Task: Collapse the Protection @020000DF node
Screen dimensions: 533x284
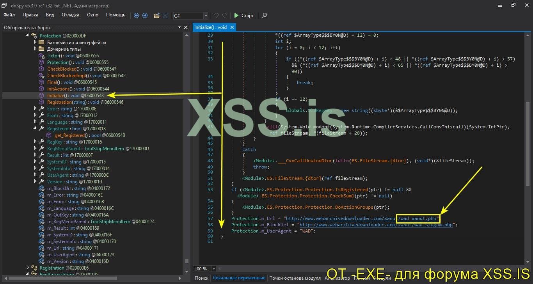Action: 27,35
